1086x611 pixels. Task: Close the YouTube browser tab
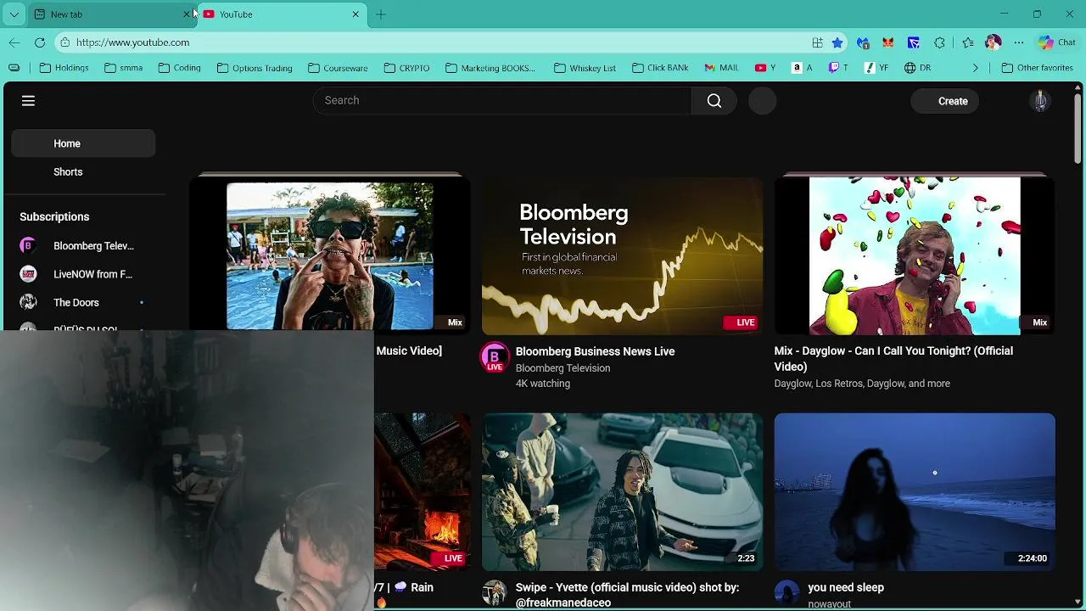(x=355, y=14)
